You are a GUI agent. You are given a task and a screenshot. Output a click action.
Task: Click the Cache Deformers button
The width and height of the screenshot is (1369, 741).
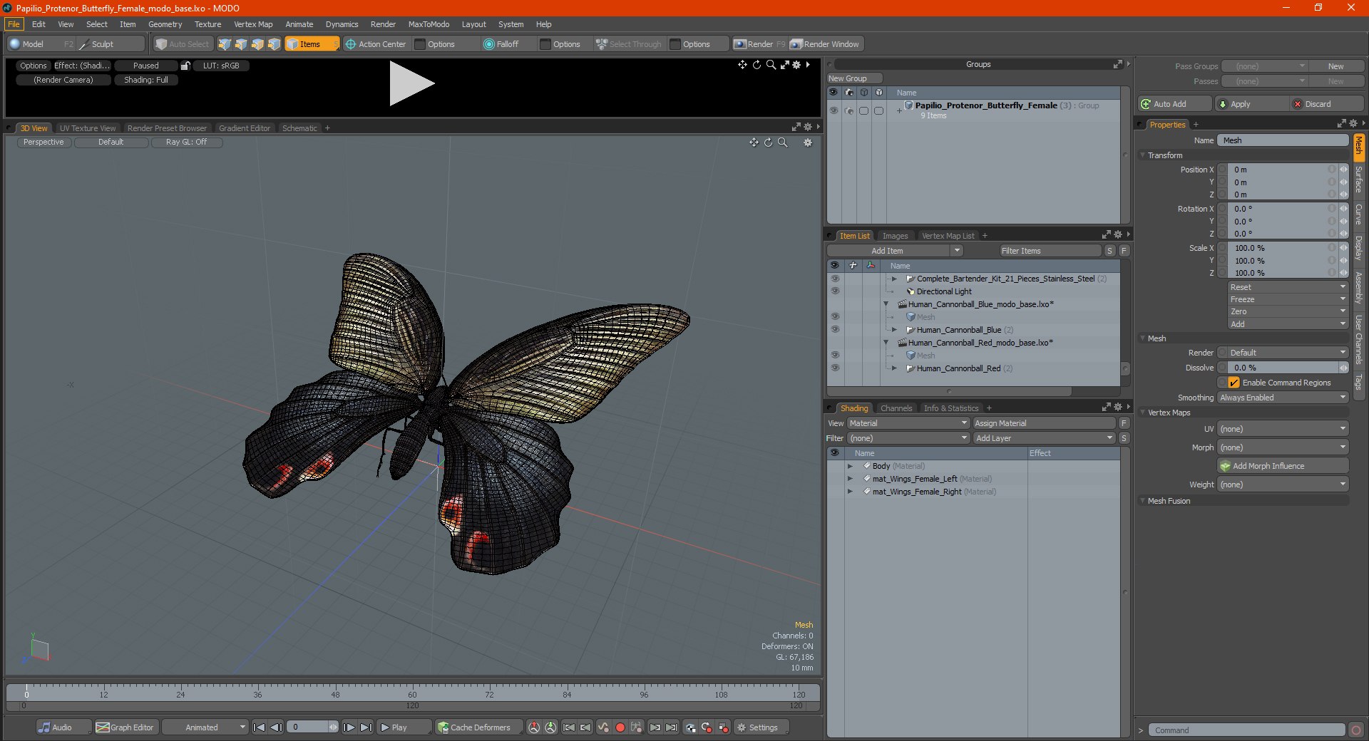click(474, 727)
